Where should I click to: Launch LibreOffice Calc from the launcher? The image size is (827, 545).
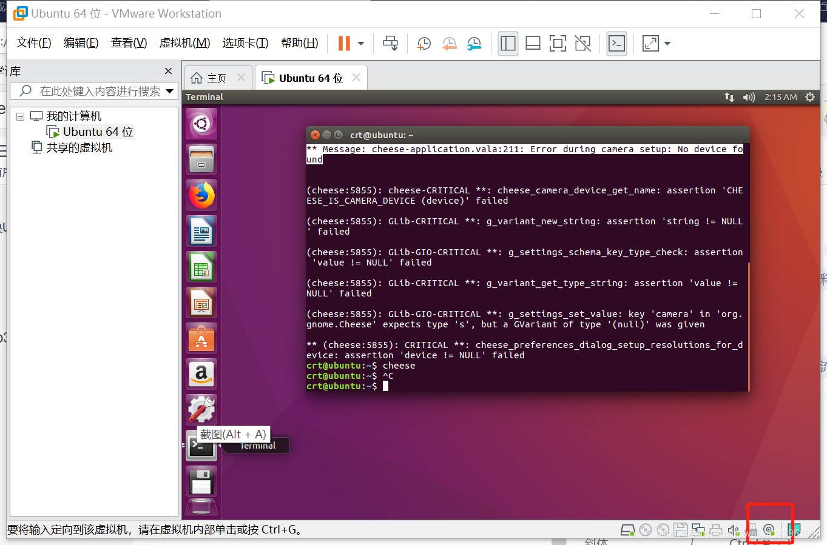coord(201,266)
